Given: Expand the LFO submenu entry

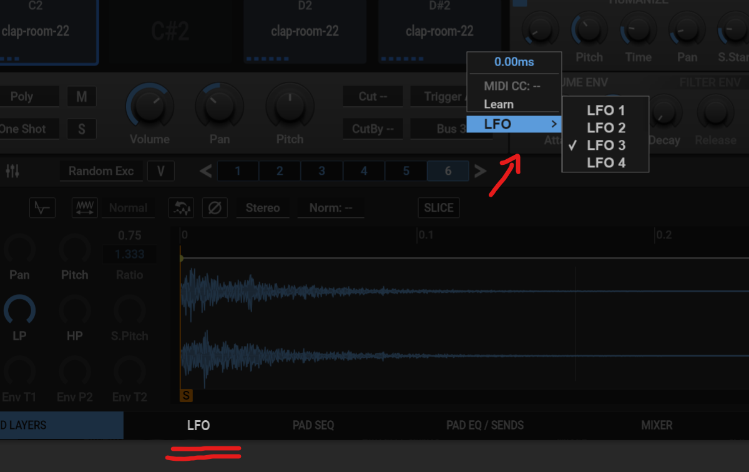Looking at the screenshot, I should click(514, 124).
